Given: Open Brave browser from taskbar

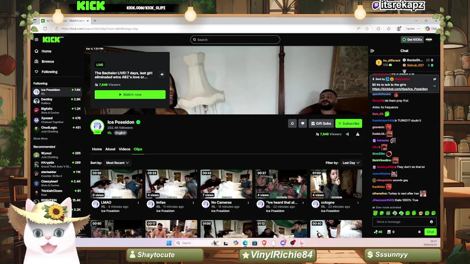Looking at the screenshot, I should coord(264,243).
